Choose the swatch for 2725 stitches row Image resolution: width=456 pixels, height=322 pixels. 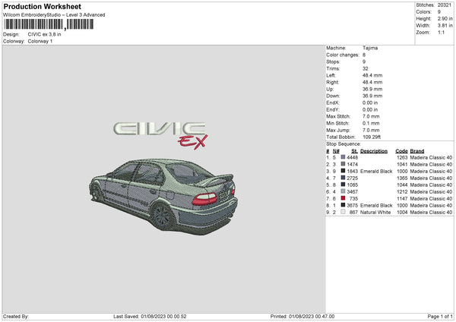343,178
